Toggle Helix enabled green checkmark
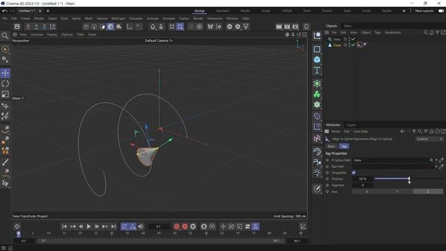Image resolution: width=446 pixels, height=251 pixels. (353, 39)
